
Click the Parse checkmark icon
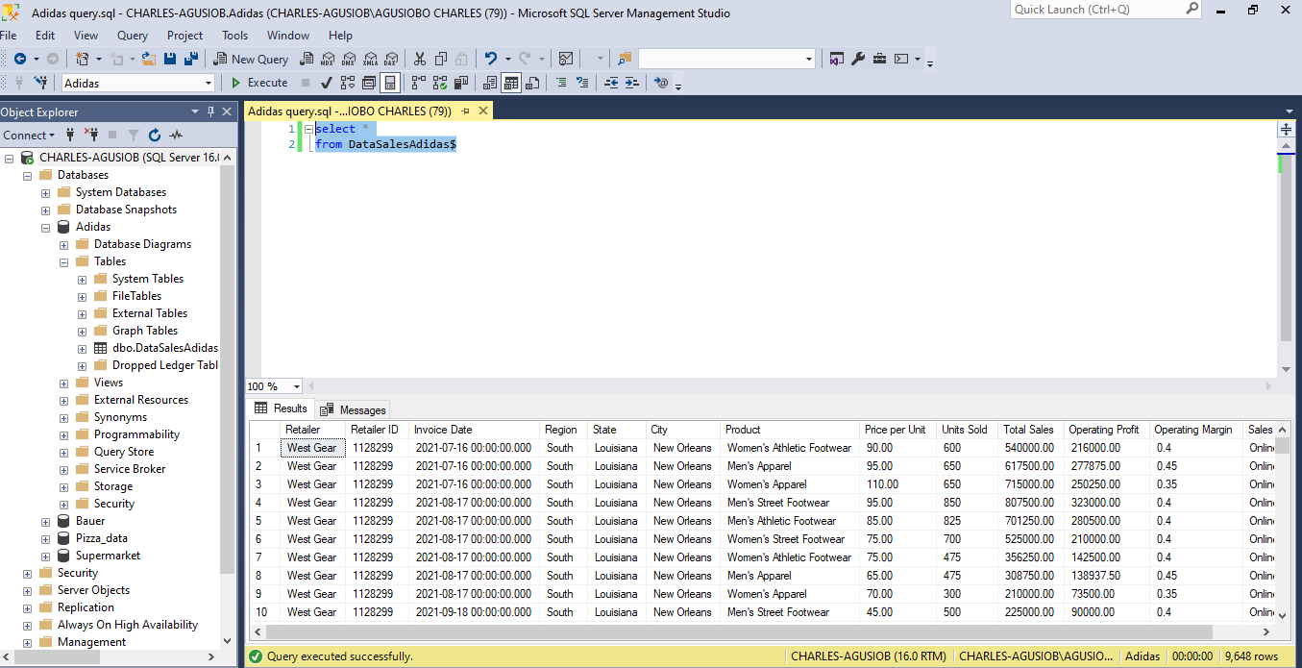click(327, 83)
